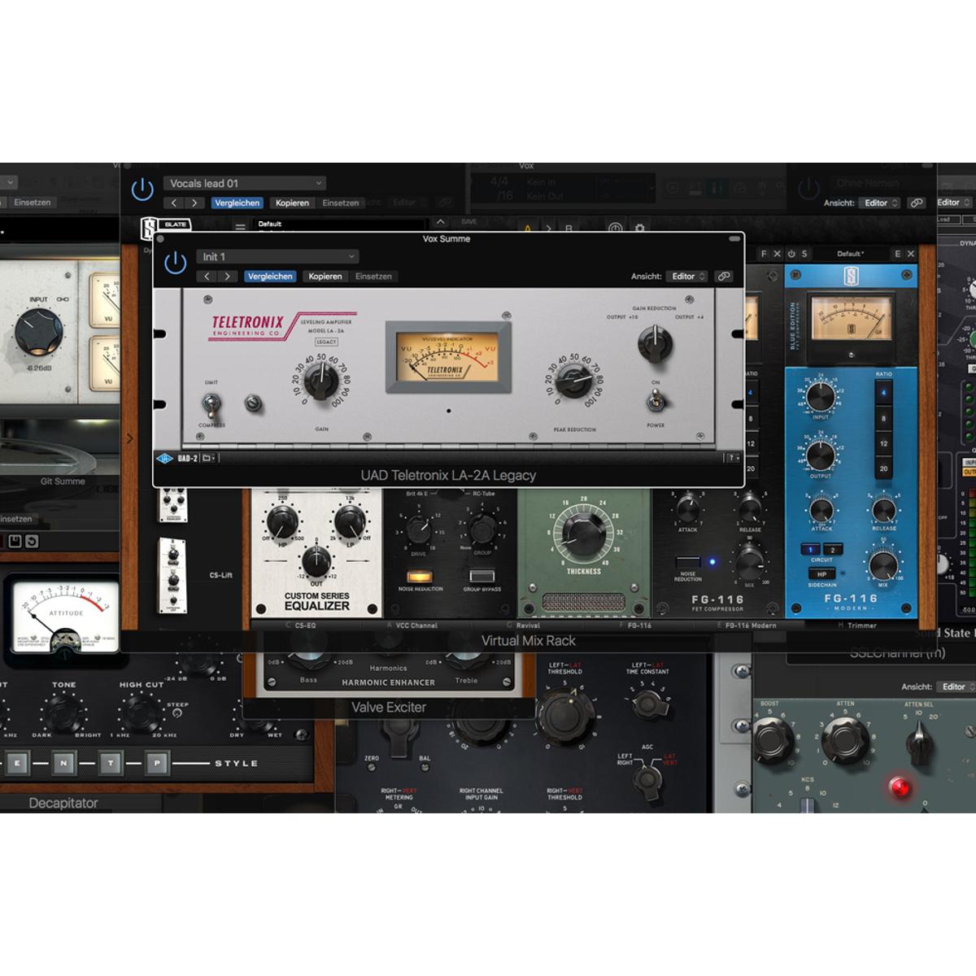Select ratio 20 on FG-116 Modern
Viewport: 976px width, 976px height.
point(883,468)
